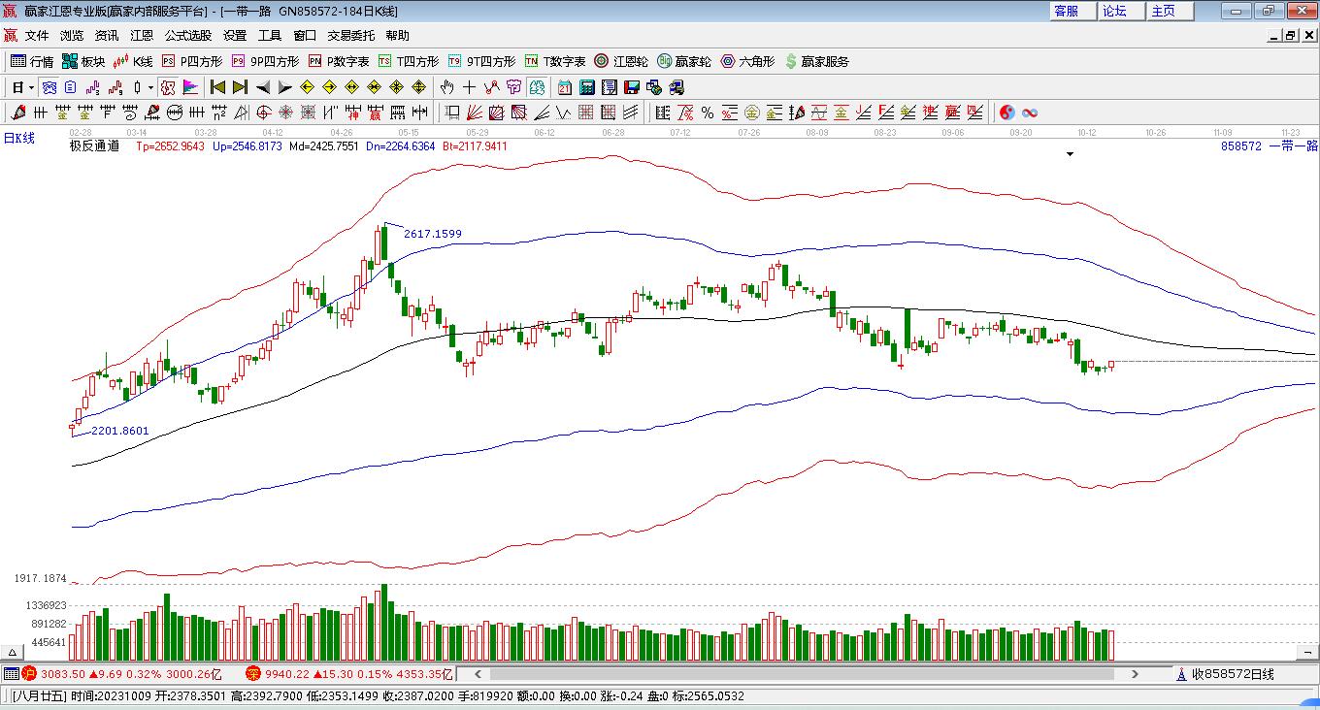Open the 浏览 menu
Image resolution: width=1320 pixels, height=710 pixels.
point(72,36)
